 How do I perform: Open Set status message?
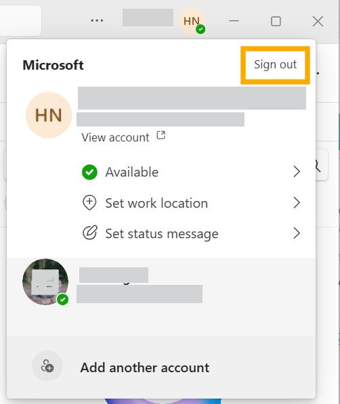[x=191, y=233]
